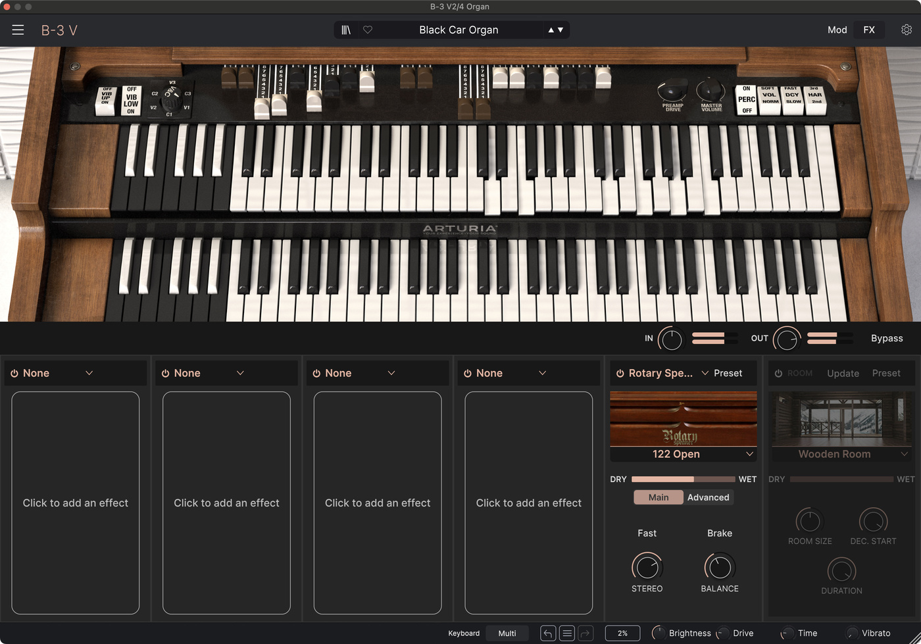Open the preset library browser icon
Image resolution: width=921 pixels, height=644 pixels.
[346, 30]
